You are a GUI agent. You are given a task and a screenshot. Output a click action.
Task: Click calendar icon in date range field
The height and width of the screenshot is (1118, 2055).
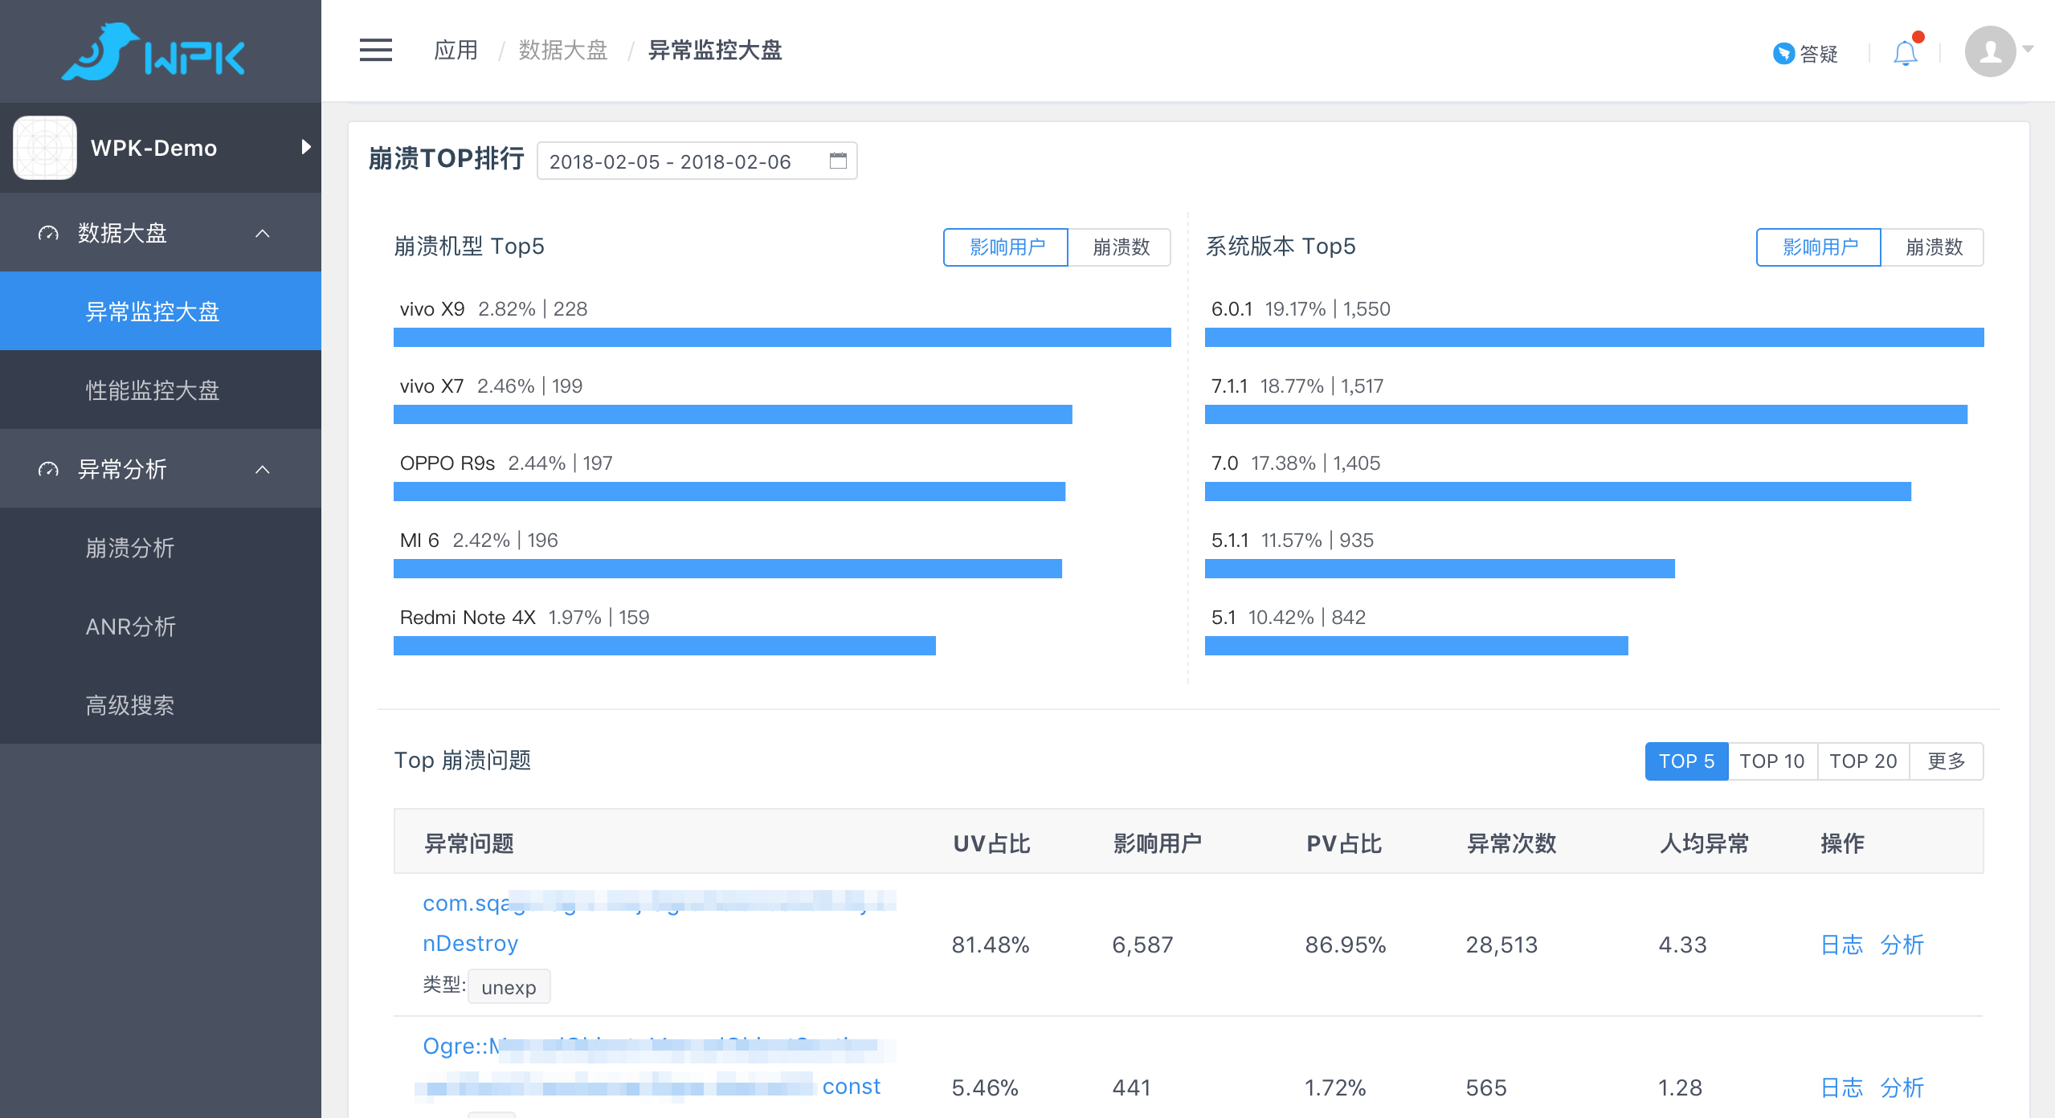pos(838,161)
